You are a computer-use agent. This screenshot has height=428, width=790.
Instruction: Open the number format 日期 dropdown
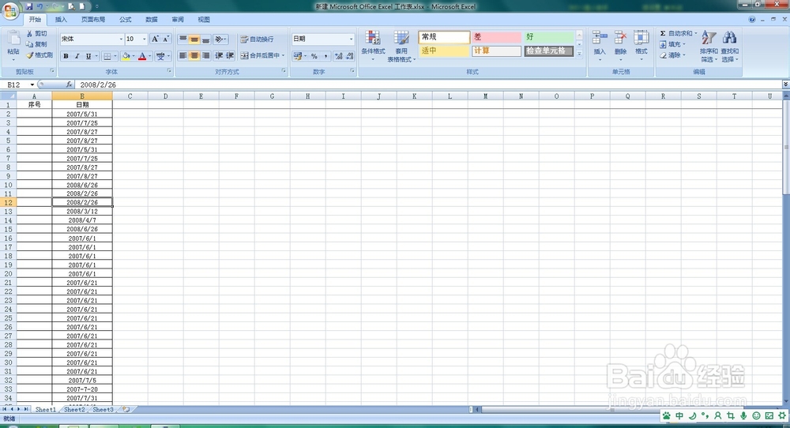tap(352, 39)
